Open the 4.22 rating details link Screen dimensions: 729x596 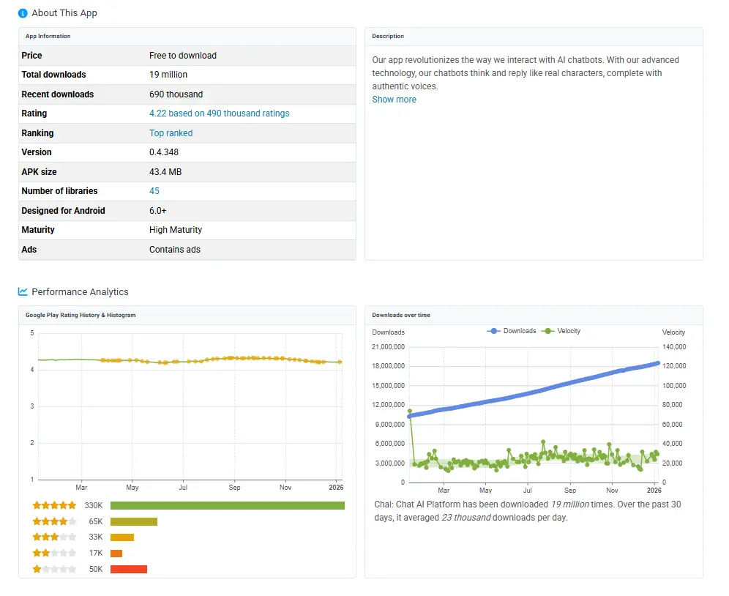219,113
